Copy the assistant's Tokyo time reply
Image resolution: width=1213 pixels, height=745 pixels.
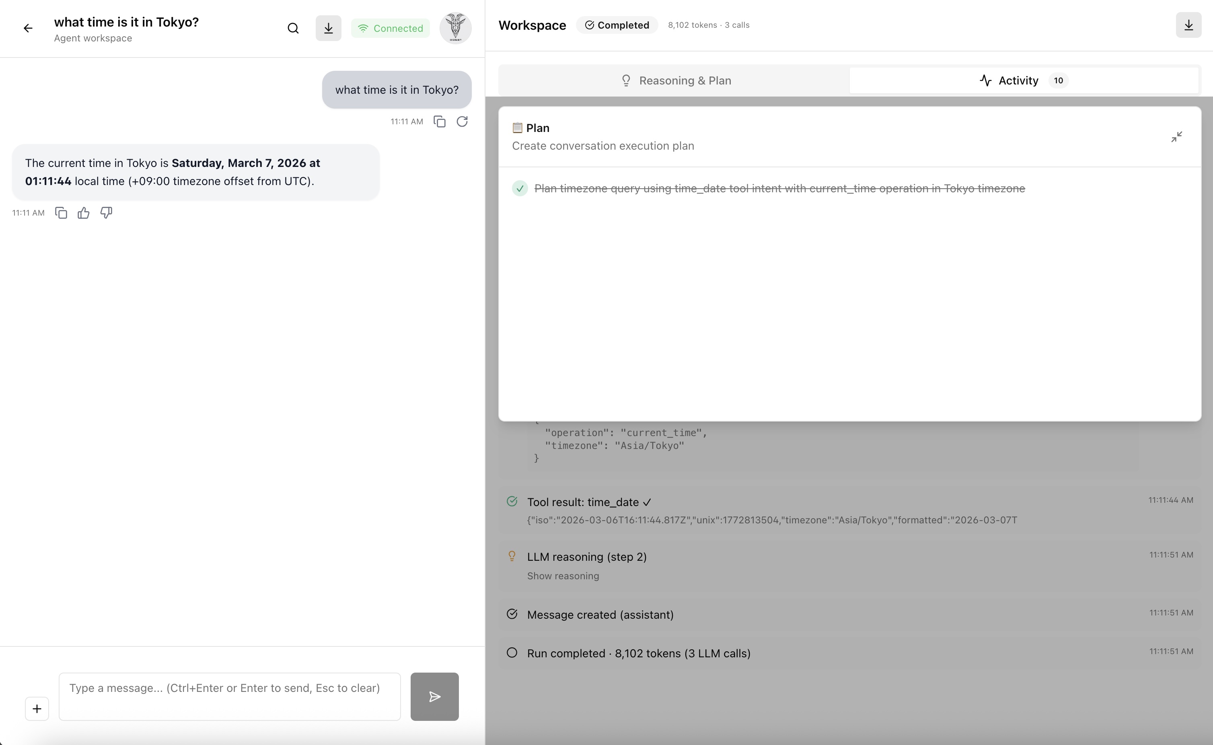pyautogui.click(x=61, y=213)
